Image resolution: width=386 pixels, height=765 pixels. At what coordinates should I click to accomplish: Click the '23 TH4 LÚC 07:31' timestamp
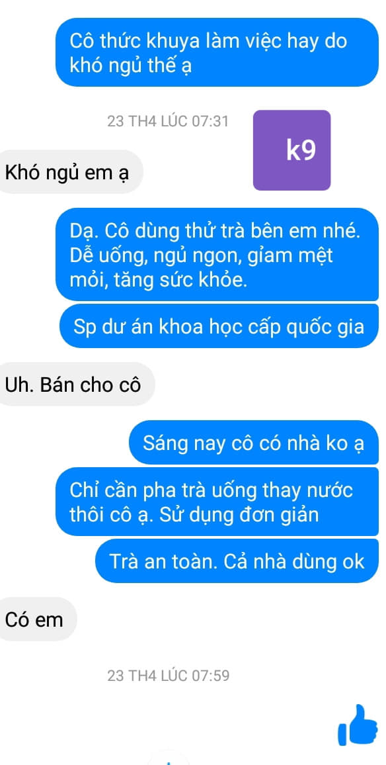click(168, 121)
